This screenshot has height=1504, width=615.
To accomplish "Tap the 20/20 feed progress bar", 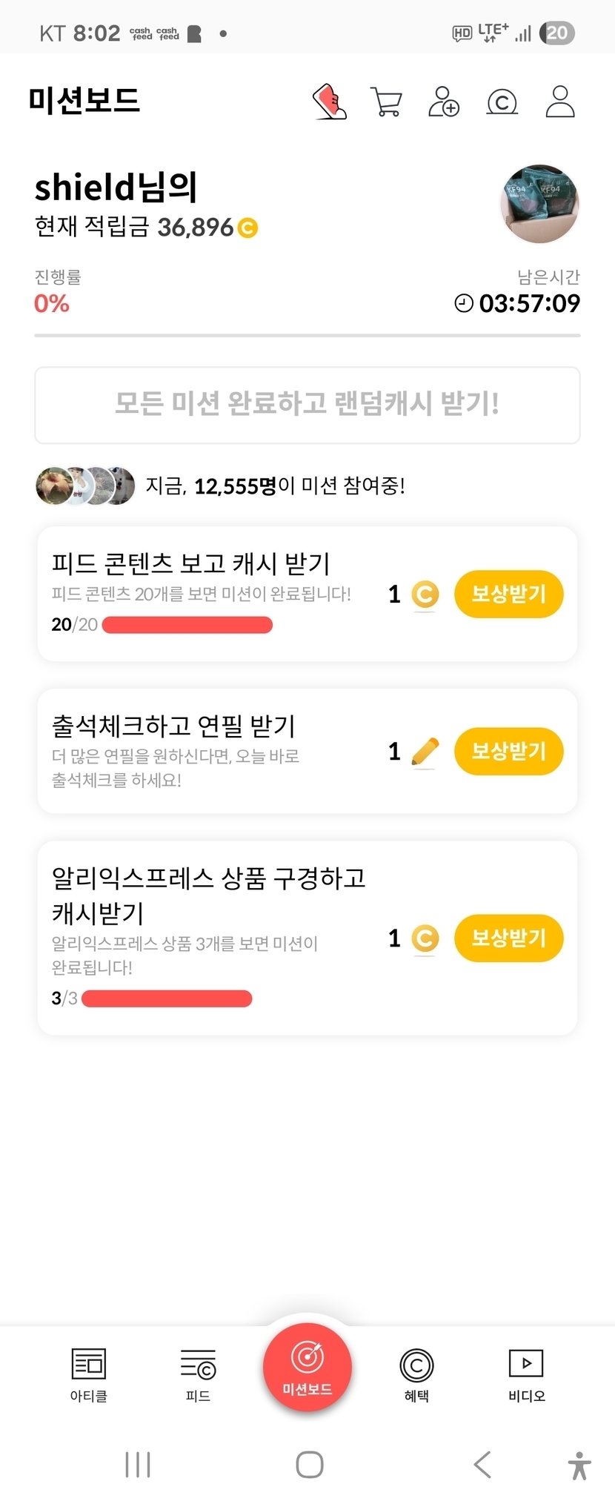I will tap(187, 625).
